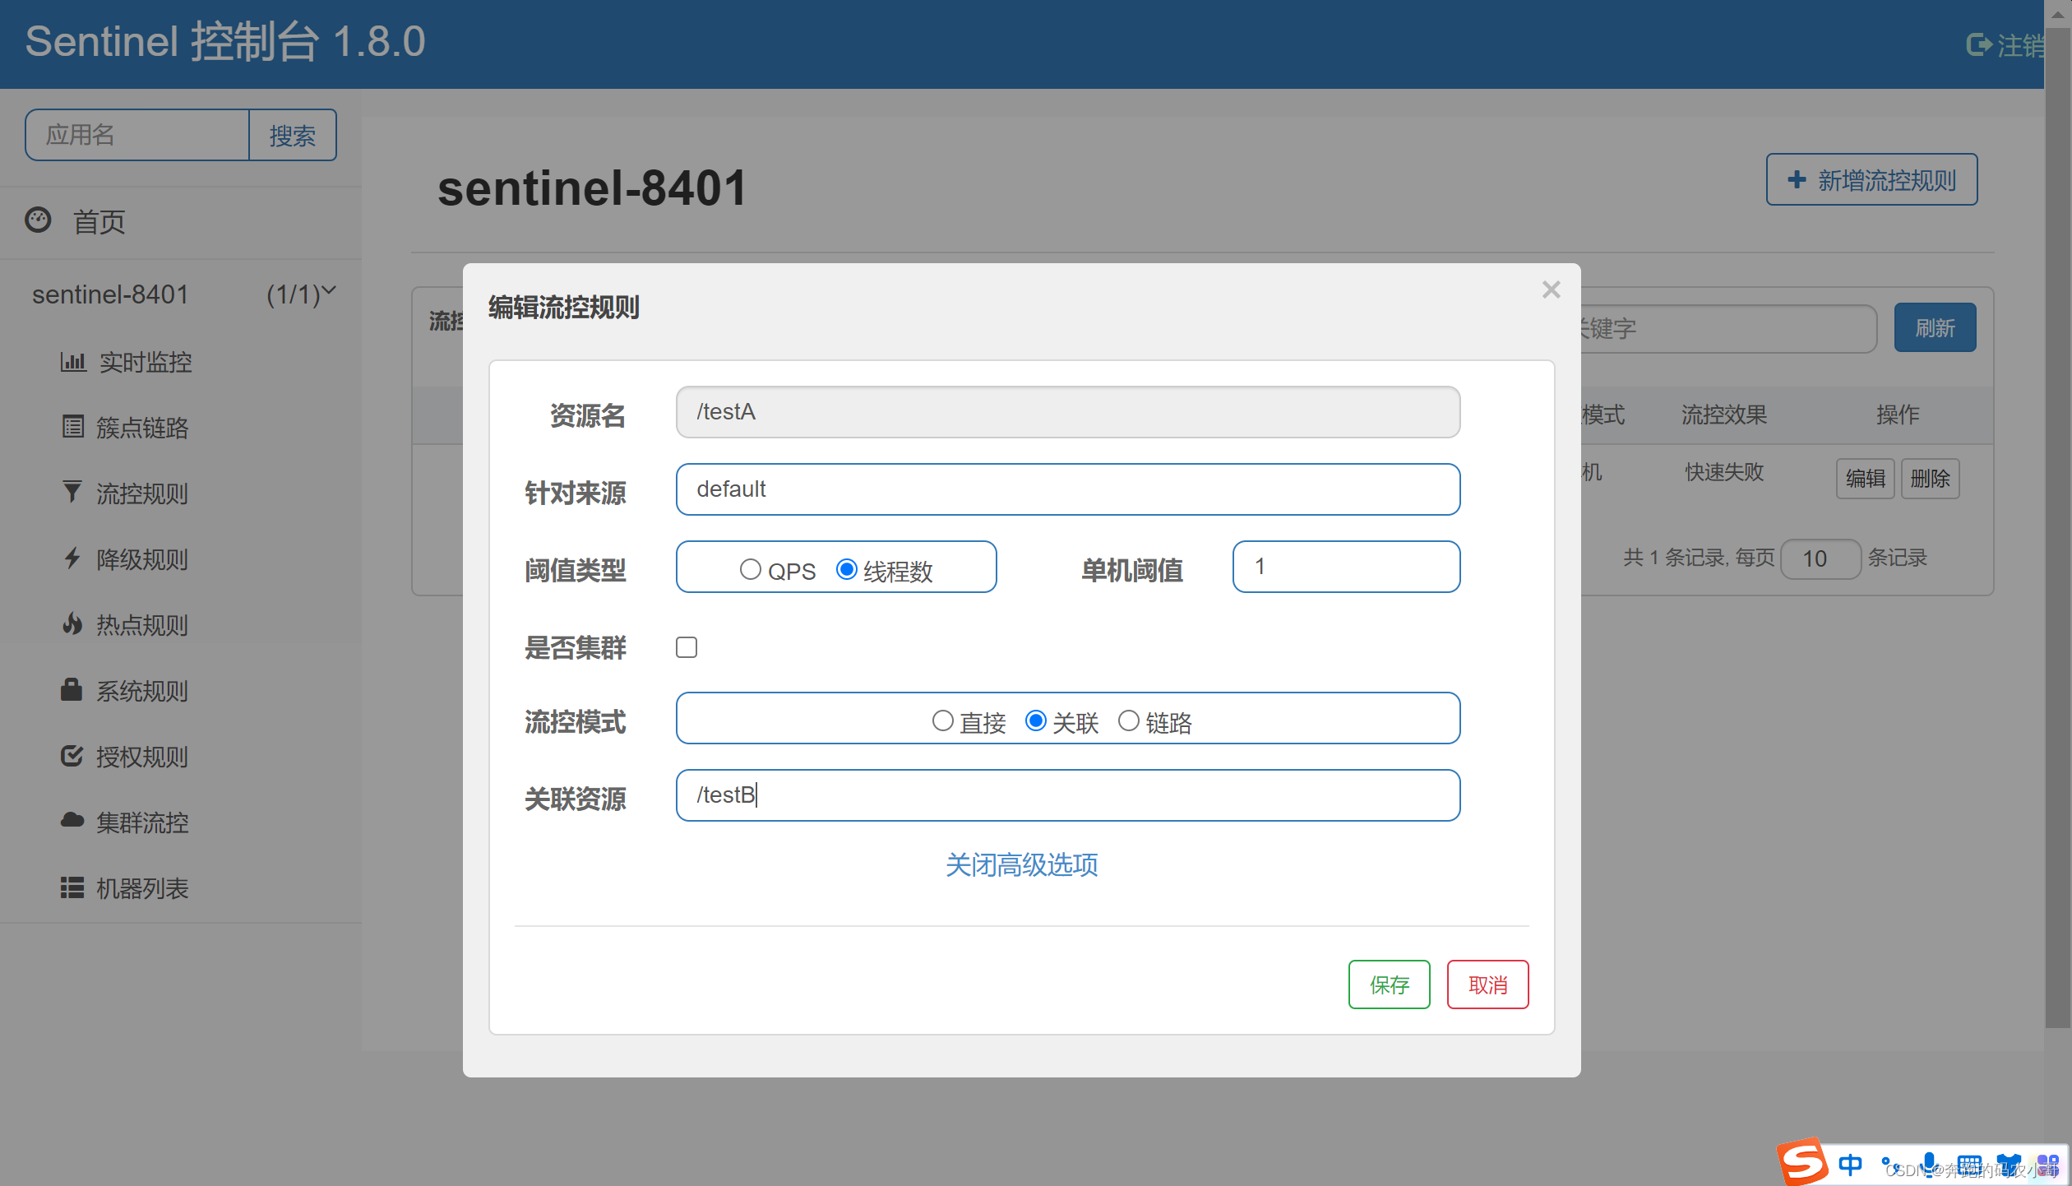
Task: Click the list icon for 机器列表
Action: coord(72,887)
